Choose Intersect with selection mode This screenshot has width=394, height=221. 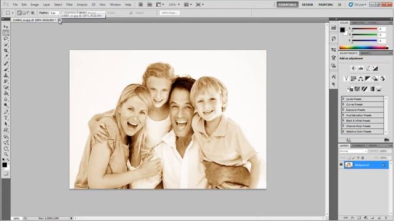click(x=33, y=13)
